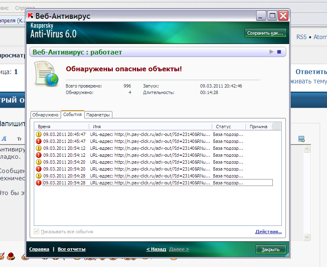The height and width of the screenshot is (267, 327).
Task: Switch to the Обнаружено tab
Action: coord(46,115)
